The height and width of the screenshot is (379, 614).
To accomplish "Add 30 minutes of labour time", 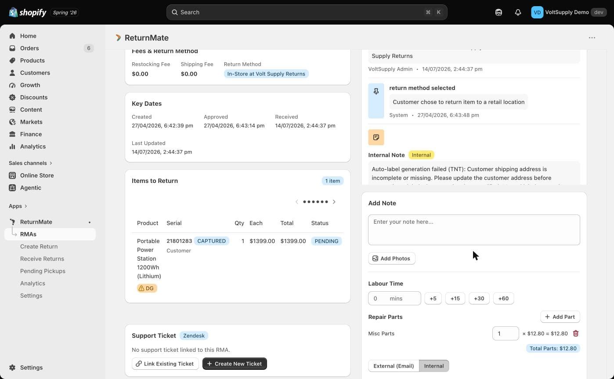I will coord(479,298).
